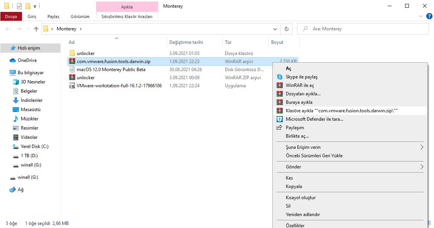Click WinRAR icon beside 'Buraya ayıkla'
The image size is (434, 228).
pyautogui.click(x=280, y=102)
